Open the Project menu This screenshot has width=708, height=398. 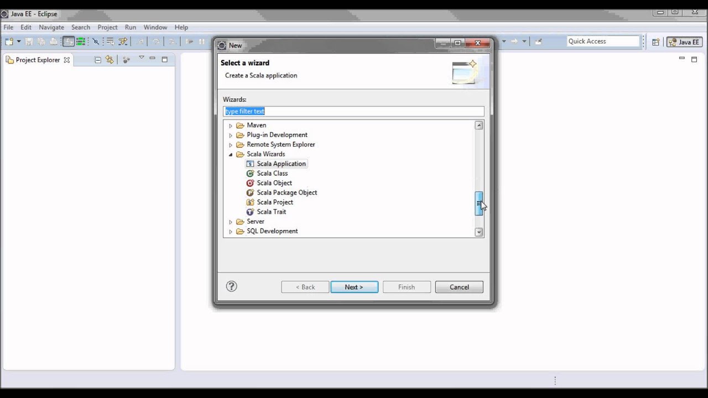click(x=107, y=27)
